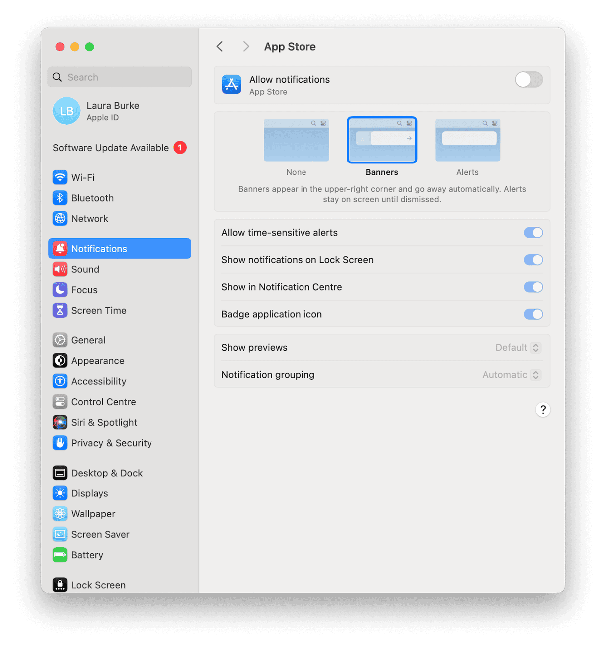Open Privacy & Security settings
606x647 pixels.
click(60, 443)
